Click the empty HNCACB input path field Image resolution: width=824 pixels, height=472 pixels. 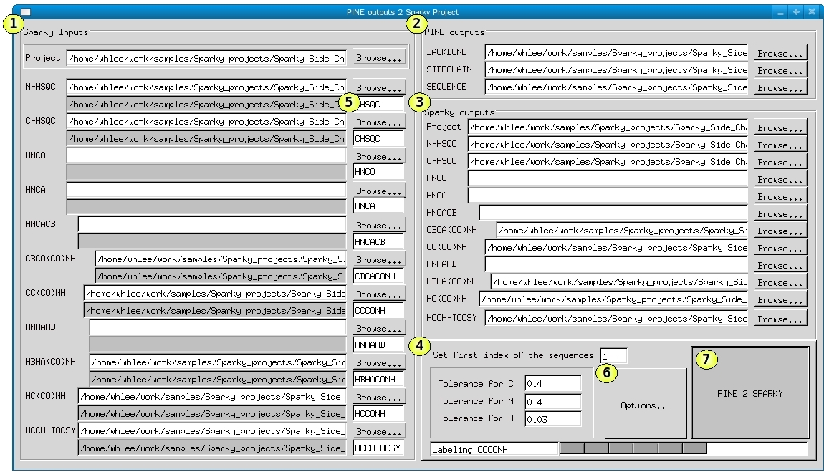click(212, 224)
